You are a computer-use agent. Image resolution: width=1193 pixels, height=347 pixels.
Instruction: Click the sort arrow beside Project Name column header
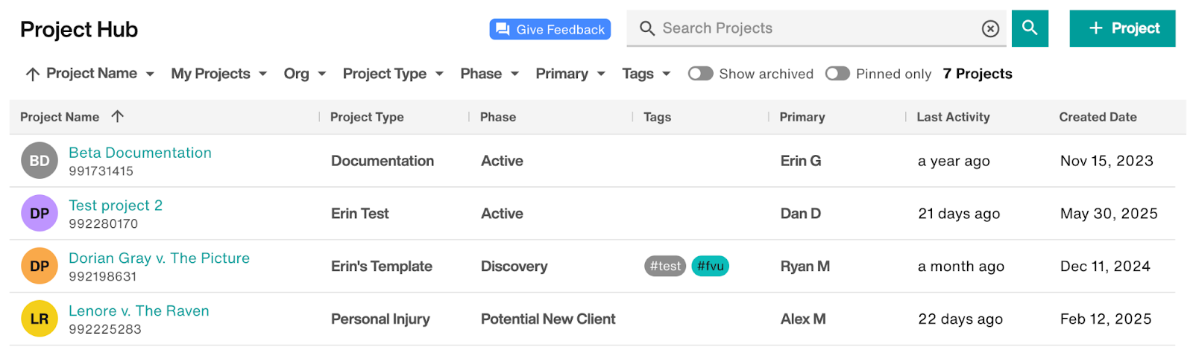pos(117,116)
